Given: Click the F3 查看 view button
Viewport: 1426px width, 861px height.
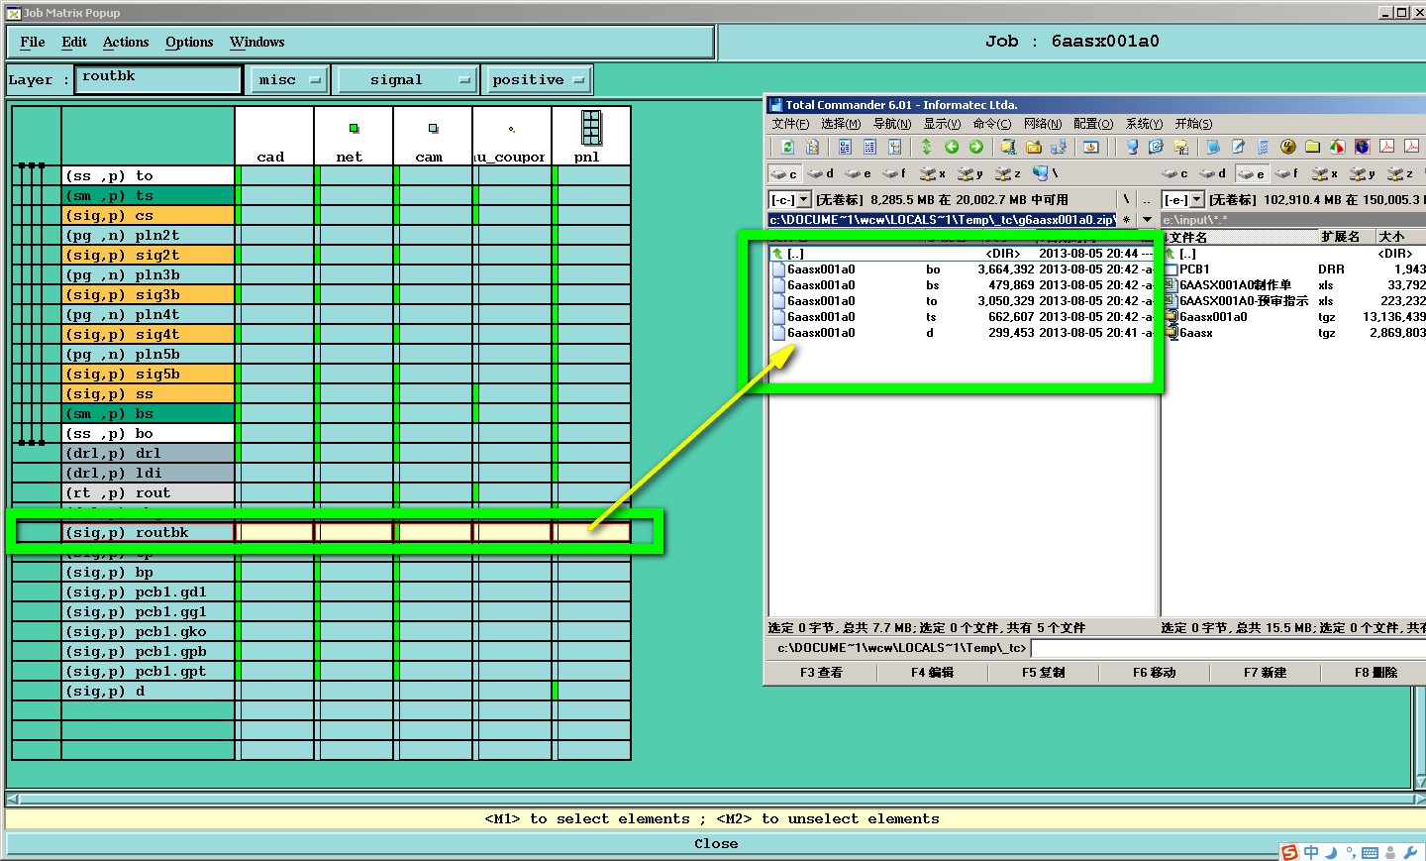Looking at the screenshot, I should pos(821,673).
